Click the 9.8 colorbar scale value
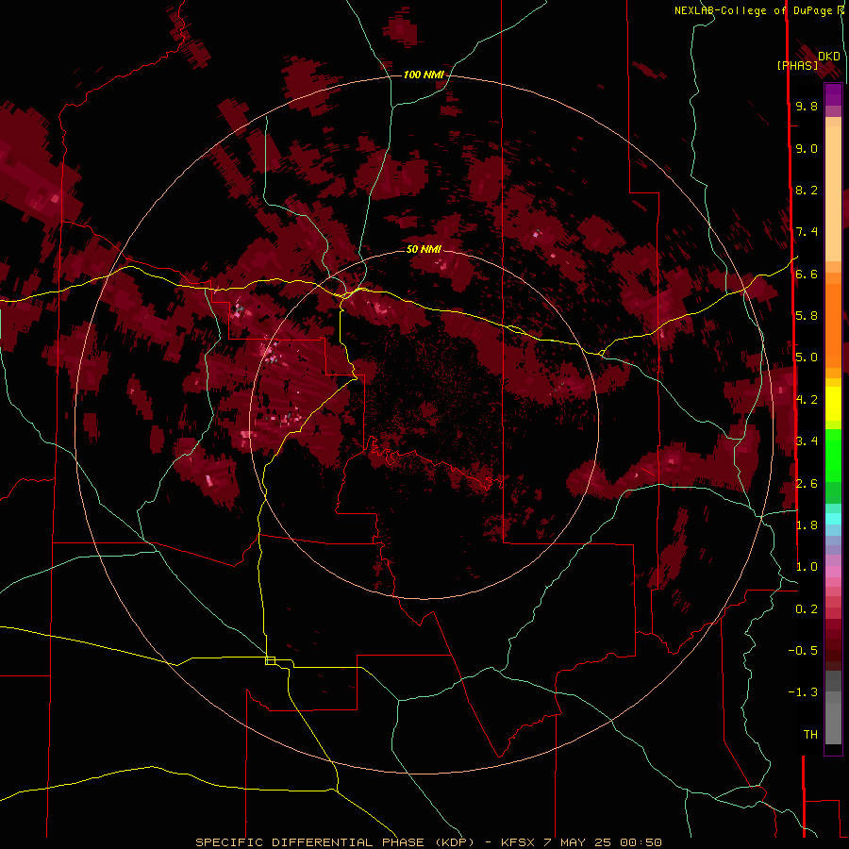This screenshot has width=849, height=849. click(x=807, y=106)
